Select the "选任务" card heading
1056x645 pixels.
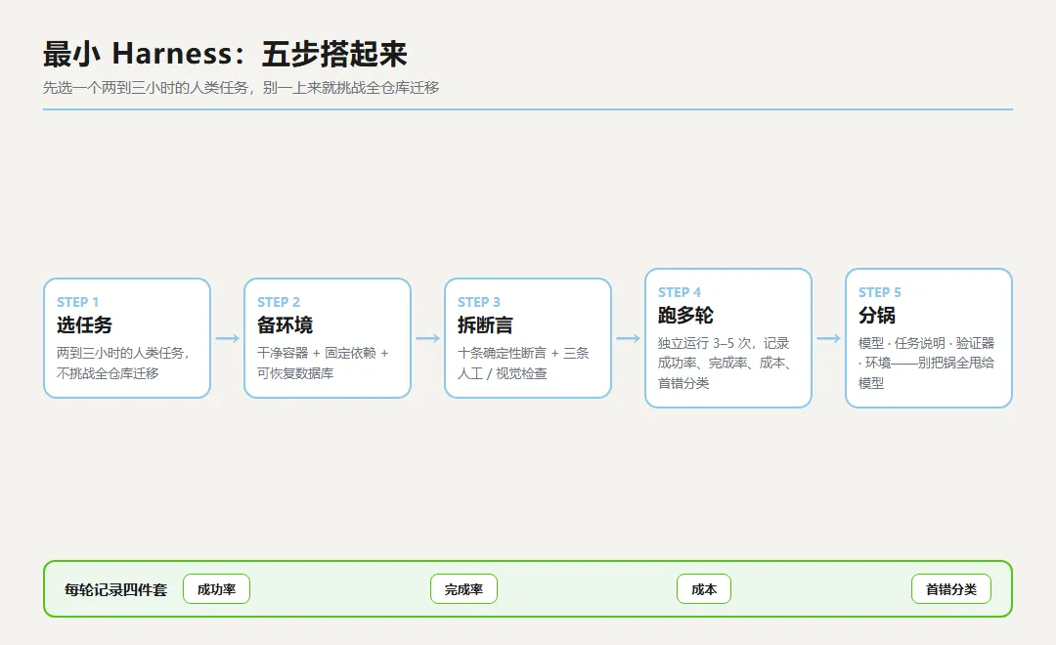(84, 325)
